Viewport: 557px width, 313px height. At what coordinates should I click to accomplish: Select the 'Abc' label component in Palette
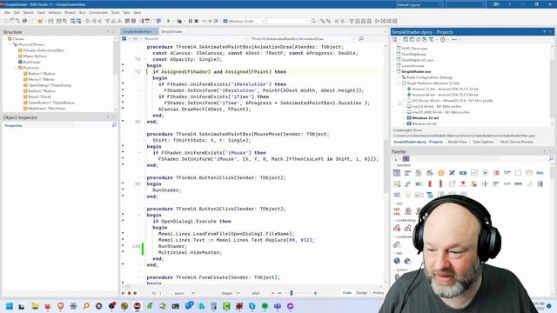(540, 173)
